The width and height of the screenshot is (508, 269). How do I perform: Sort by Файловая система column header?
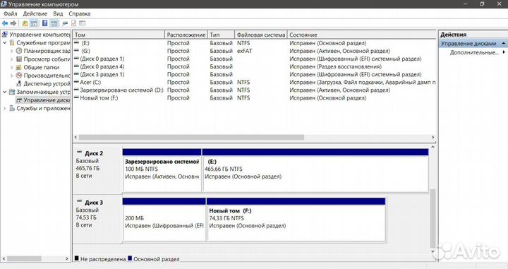pyautogui.click(x=261, y=35)
